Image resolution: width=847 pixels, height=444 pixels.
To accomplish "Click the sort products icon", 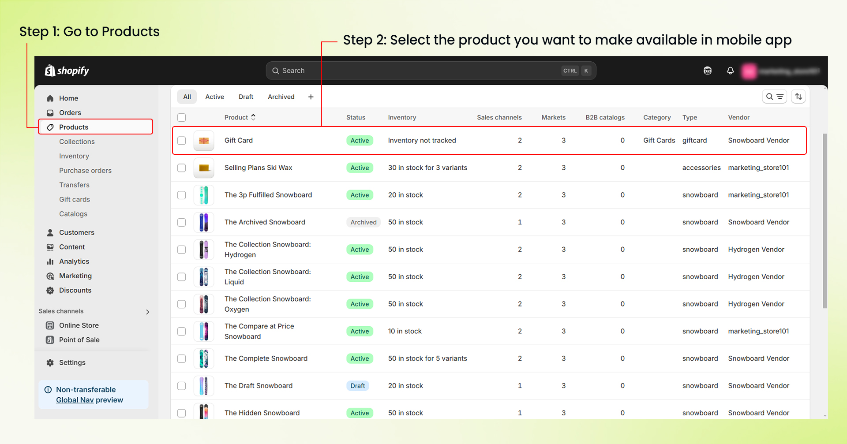I will pos(798,96).
